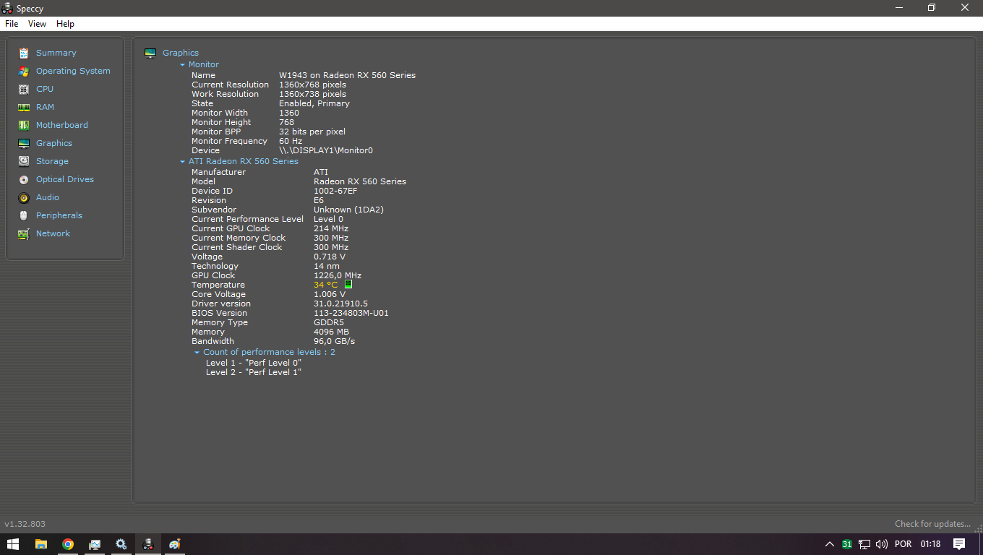
Task: Select the Operating System sidebar icon
Action: (x=24, y=71)
